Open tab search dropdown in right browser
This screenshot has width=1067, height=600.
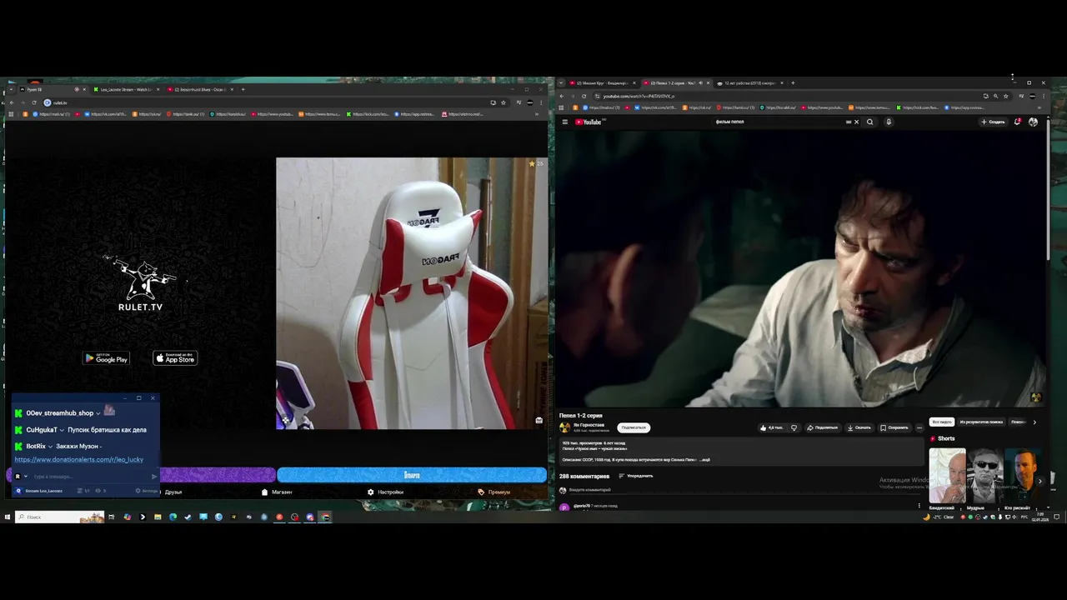(561, 82)
